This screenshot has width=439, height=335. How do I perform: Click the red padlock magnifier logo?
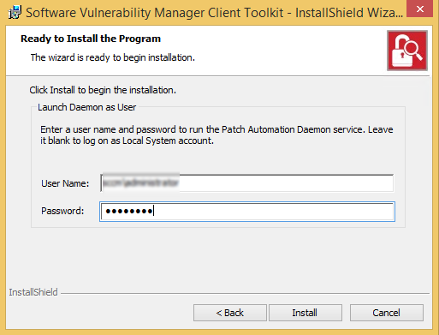coord(407,51)
